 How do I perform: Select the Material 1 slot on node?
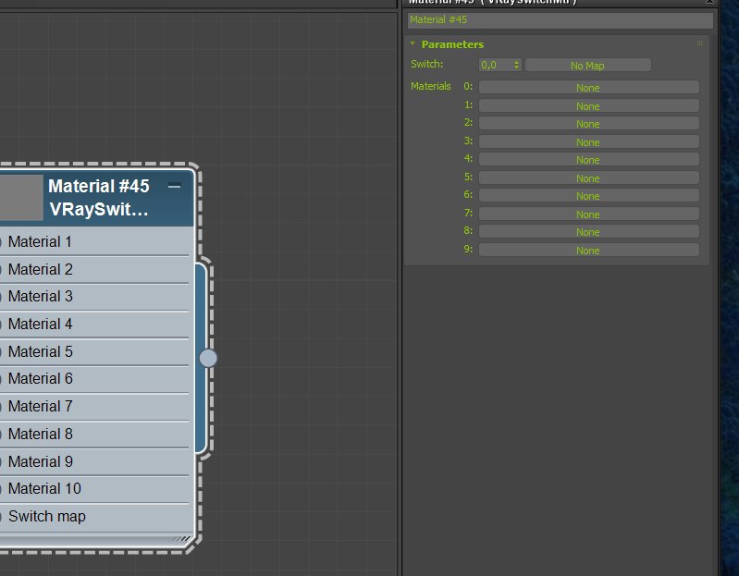point(94,241)
